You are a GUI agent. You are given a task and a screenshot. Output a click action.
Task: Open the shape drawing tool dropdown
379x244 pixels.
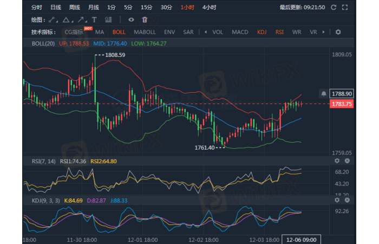68,20
